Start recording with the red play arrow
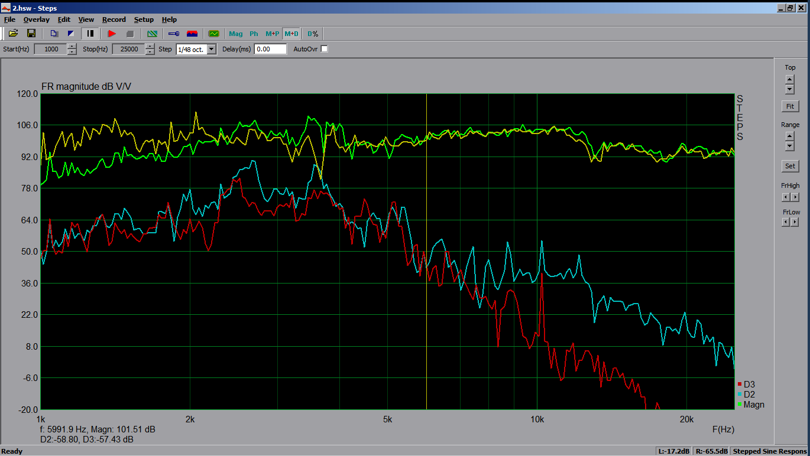The height and width of the screenshot is (456, 810). click(x=112, y=34)
